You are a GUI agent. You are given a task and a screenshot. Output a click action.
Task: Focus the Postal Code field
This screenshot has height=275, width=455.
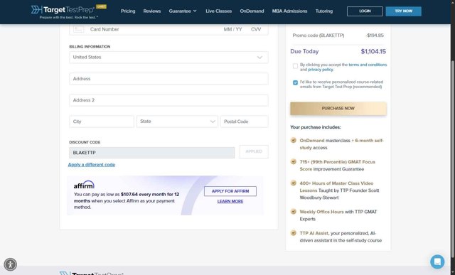click(245, 122)
